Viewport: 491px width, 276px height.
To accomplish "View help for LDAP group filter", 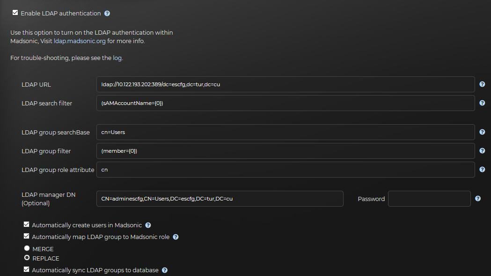I will point(482,151).
